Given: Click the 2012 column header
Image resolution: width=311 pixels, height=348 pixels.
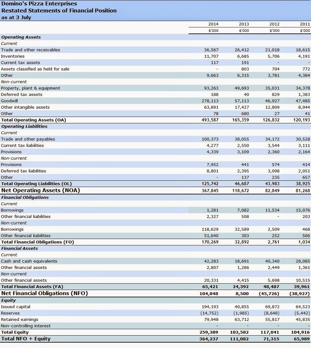Looking at the screenshot, I should pos(274,24).
